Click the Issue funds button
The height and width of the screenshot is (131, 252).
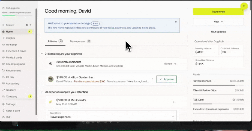pos(218,11)
